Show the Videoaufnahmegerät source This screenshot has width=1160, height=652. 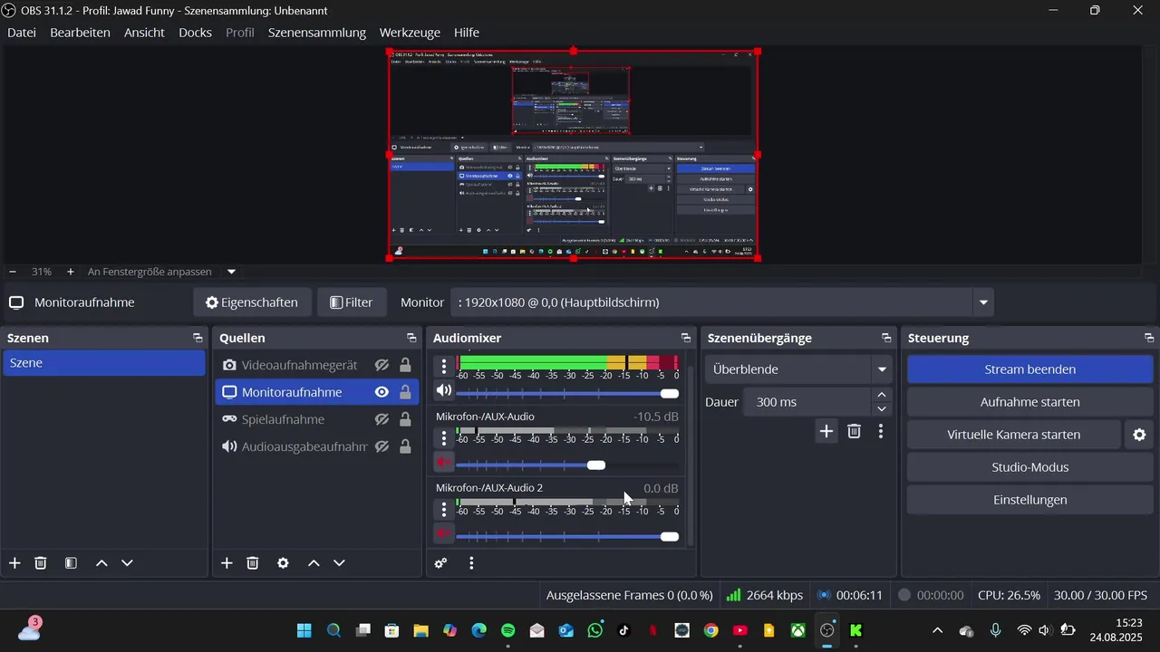[x=382, y=365]
